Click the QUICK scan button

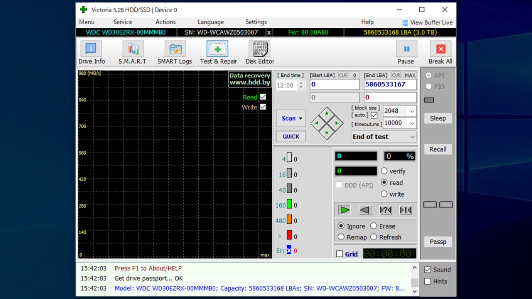point(291,137)
